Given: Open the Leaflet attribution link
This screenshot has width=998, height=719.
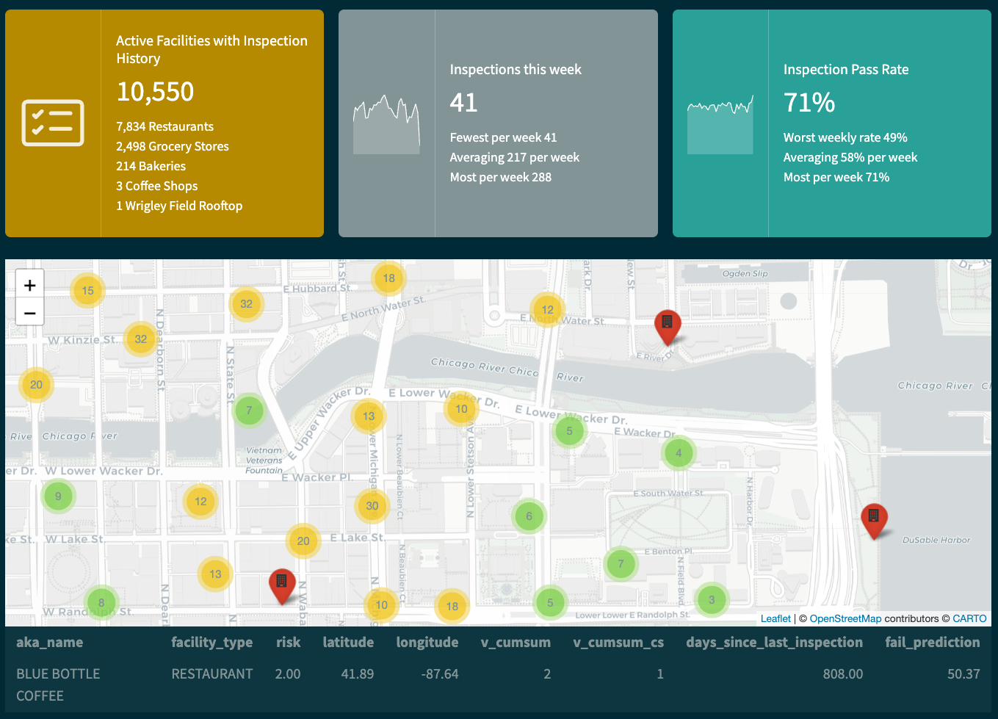Looking at the screenshot, I should pos(775,618).
